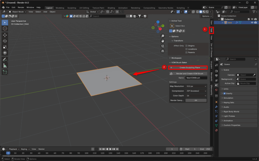The width and height of the screenshot is (259, 161).
Task: Adjust Render Samples 64 slider
Action: pos(196,101)
